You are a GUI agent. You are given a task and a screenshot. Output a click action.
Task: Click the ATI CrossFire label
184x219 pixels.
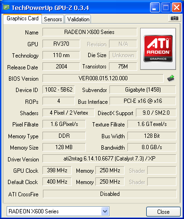coord(23,194)
